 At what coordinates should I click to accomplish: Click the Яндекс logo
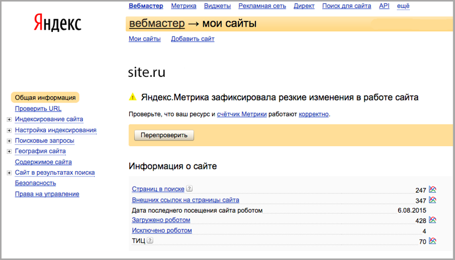[57, 23]
